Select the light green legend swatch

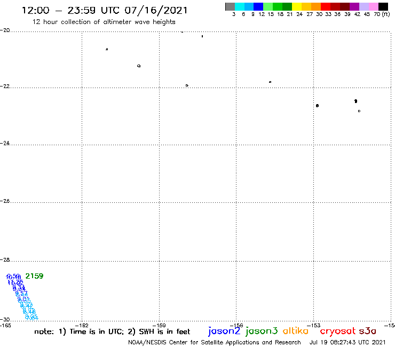coord(268,6)
